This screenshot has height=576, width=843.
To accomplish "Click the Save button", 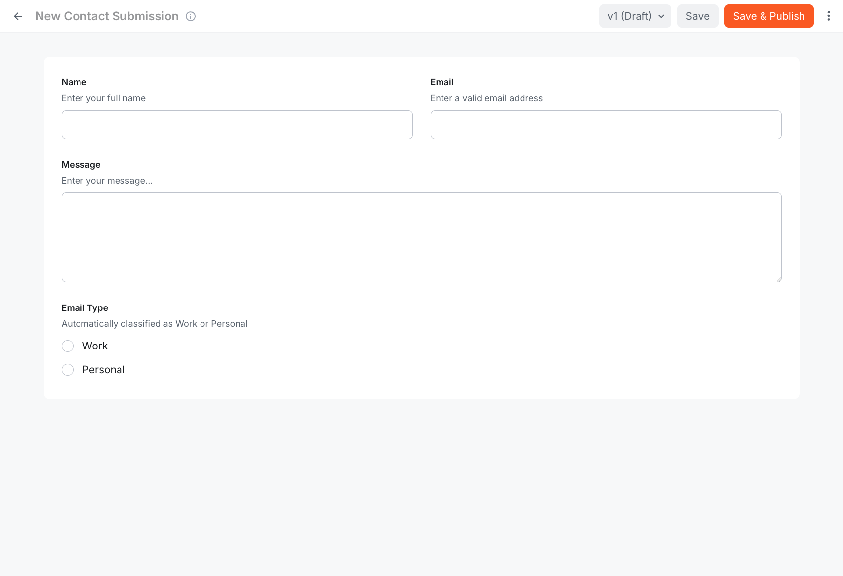I will [x=697, y=16].
